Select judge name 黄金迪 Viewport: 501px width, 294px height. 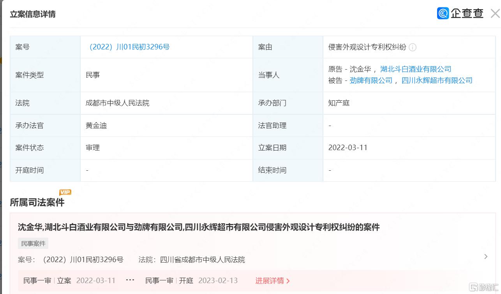coord(96,126)
